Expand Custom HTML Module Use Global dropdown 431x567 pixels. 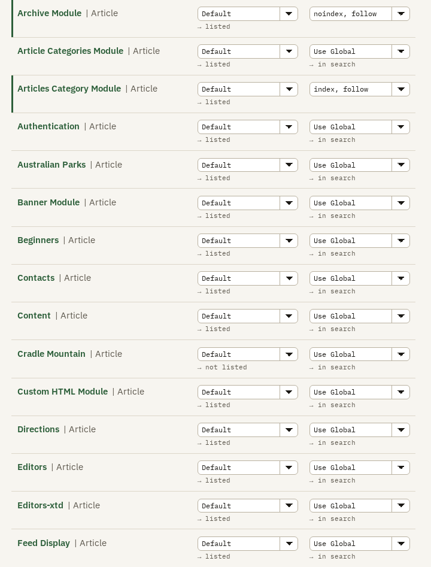click(x=359, y=392)
